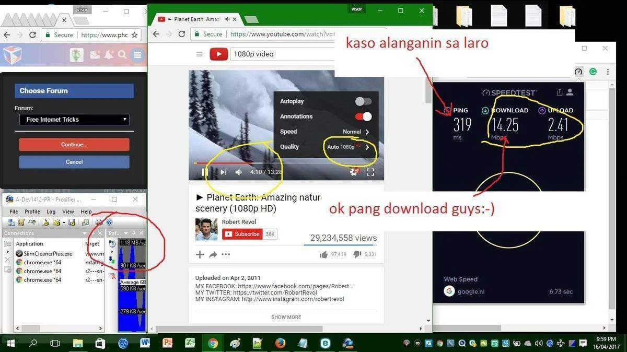This screenshot has height=352, width=627.
Task: Open more actions three-dot menu under video
Action: click(226, 254)
